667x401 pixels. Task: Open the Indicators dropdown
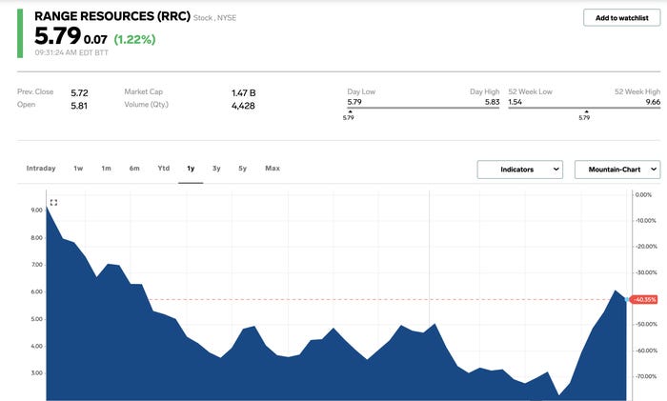520,170
